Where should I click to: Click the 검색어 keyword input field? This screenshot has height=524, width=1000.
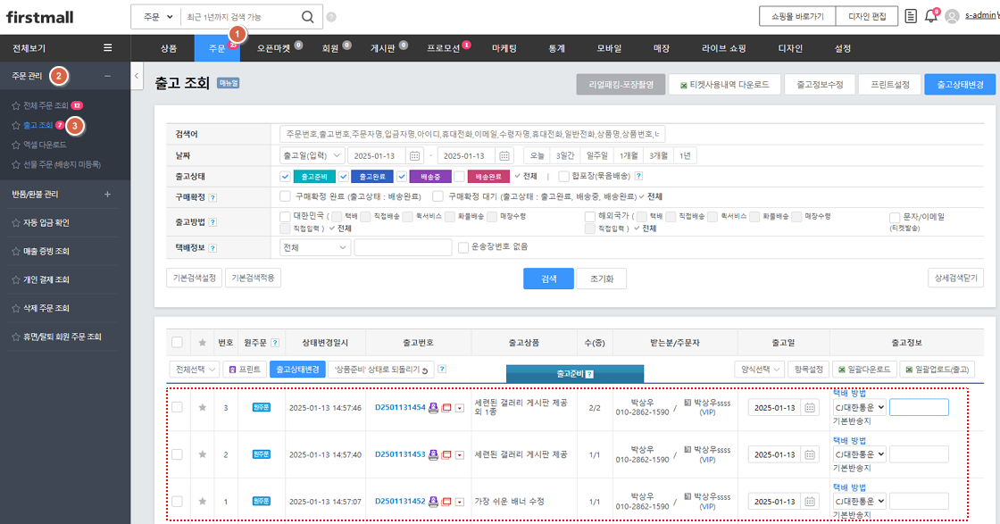click(x=472, y=134)
